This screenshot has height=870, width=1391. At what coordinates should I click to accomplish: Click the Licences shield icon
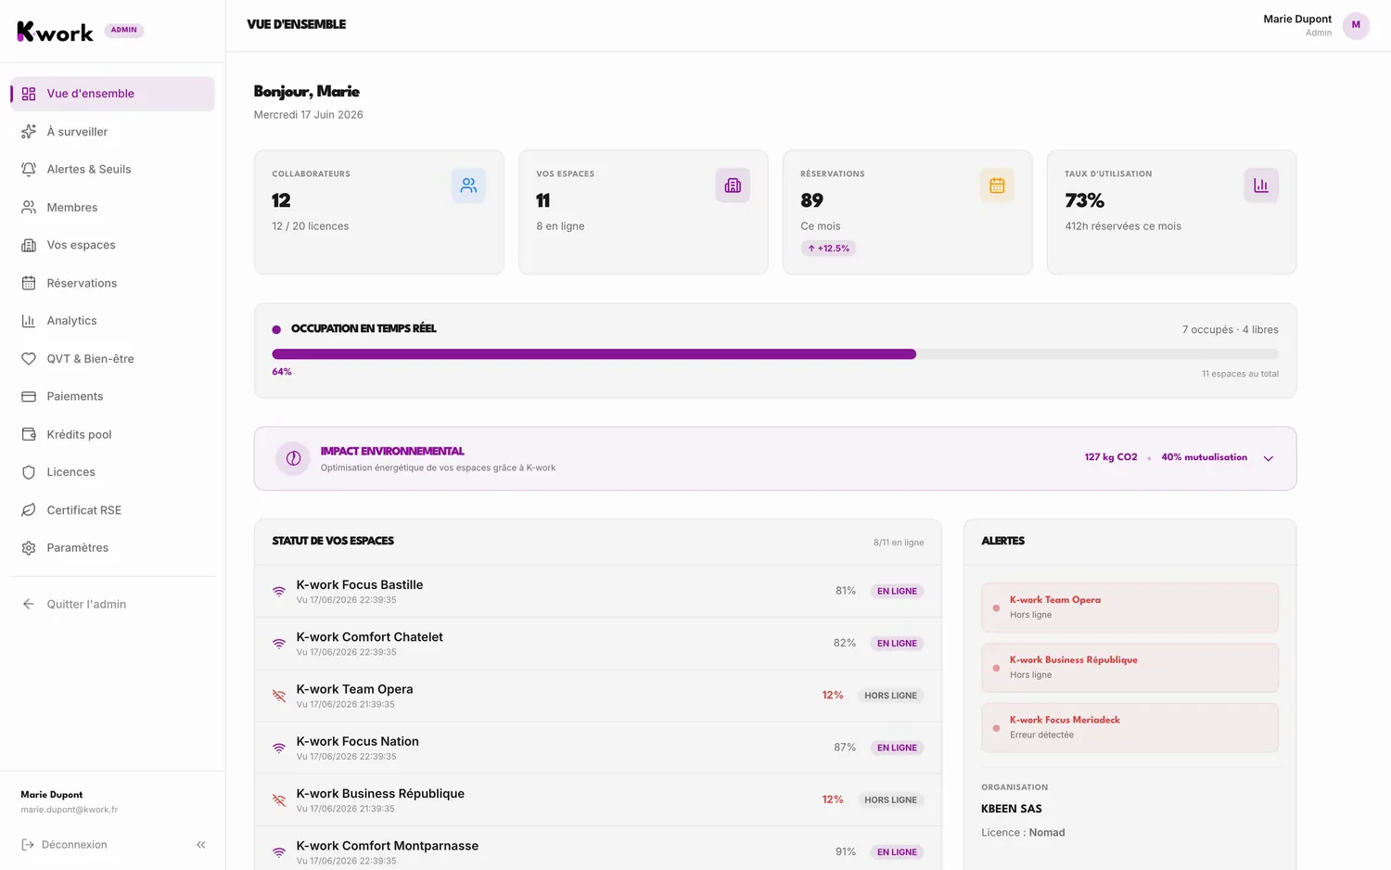[29, 472]
